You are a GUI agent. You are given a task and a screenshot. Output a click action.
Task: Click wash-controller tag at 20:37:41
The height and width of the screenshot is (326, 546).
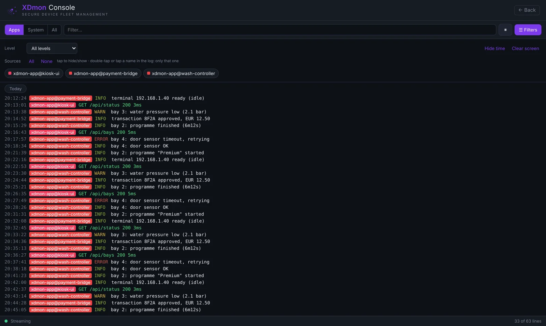(x=60, y=262)
